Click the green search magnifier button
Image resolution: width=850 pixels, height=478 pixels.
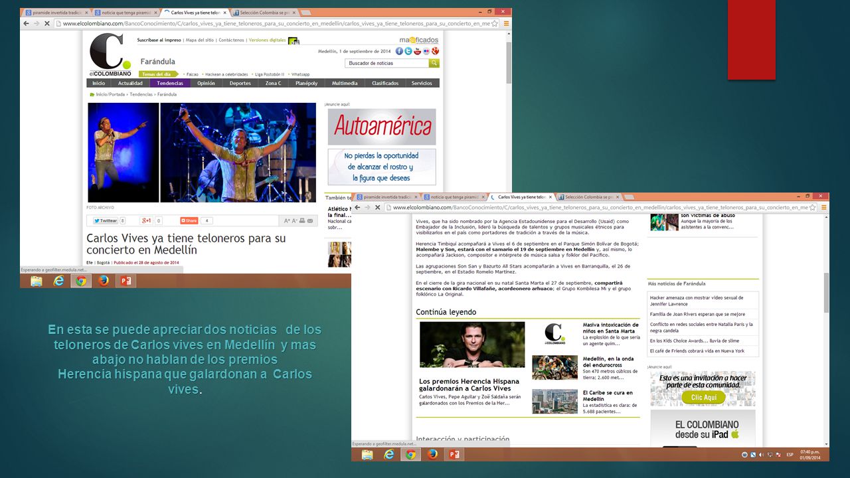pyautogui.click(x=434, y=63)
